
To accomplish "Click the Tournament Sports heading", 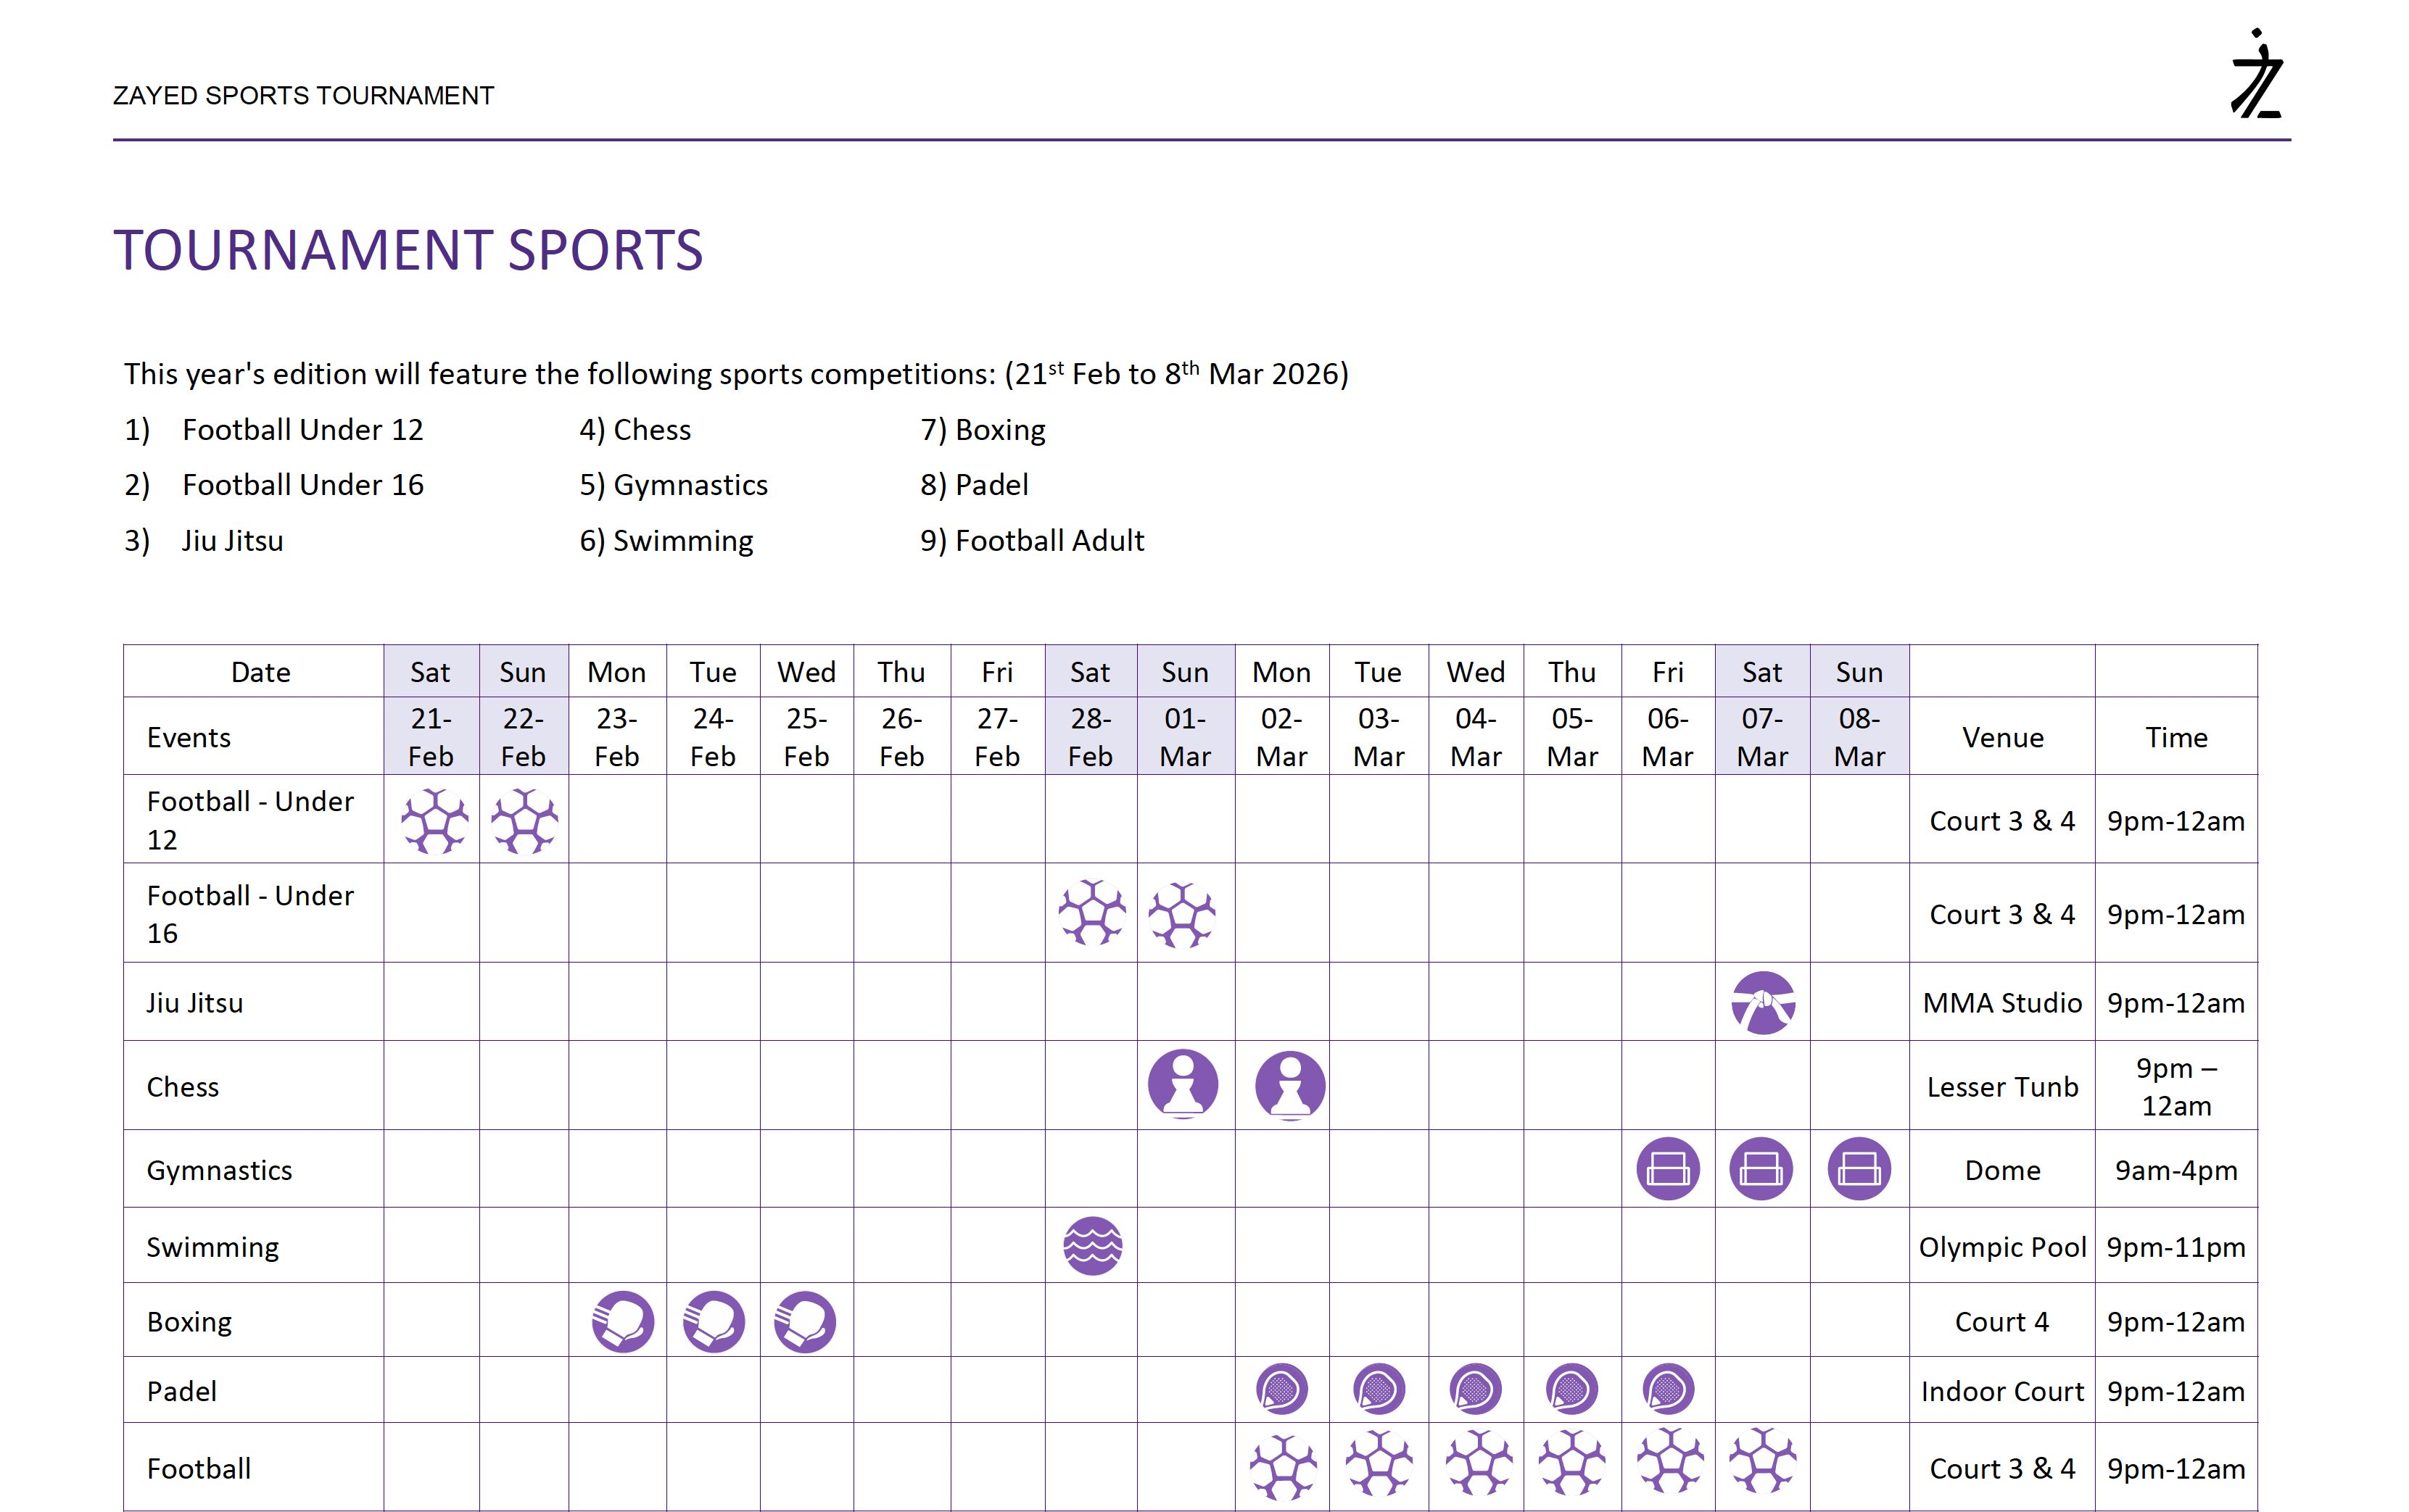I will pos(408,250).
